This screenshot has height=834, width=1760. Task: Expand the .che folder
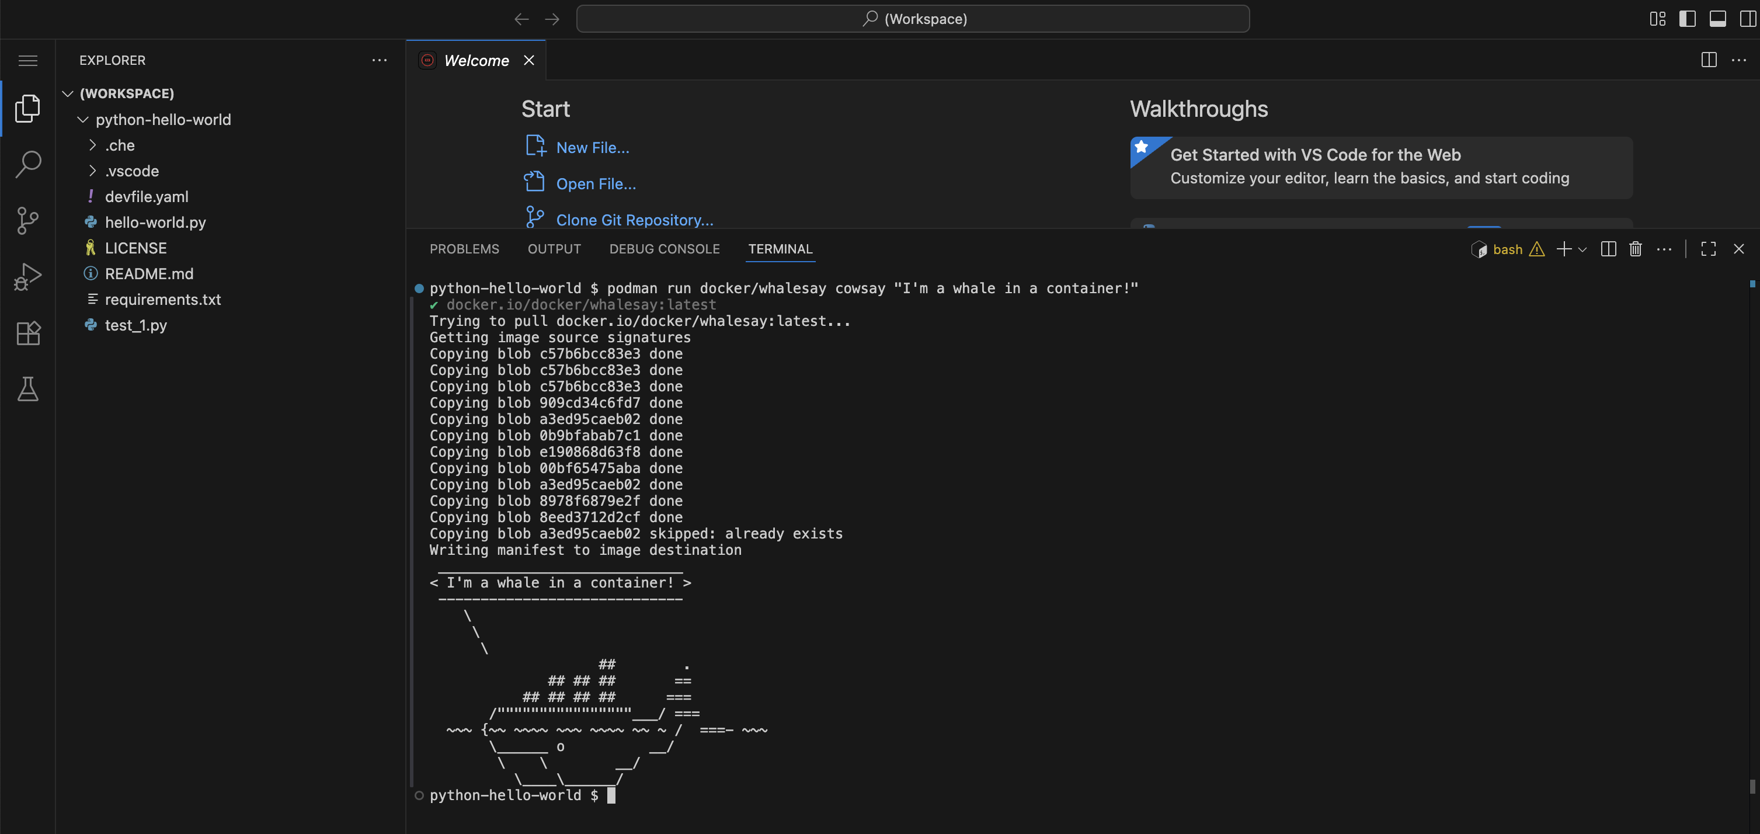(93, 145)
